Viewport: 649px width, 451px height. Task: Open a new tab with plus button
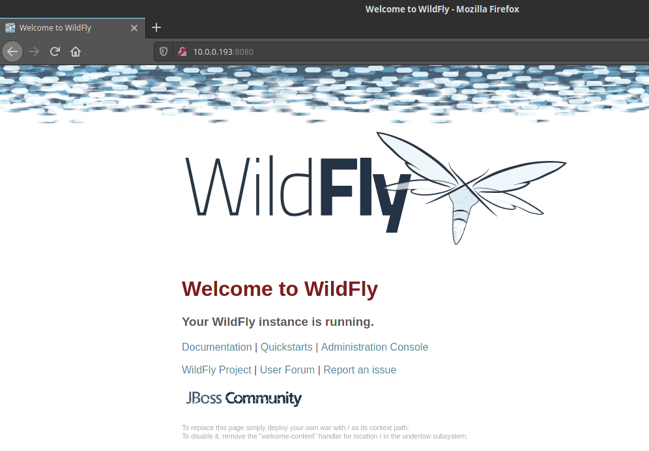156,28
